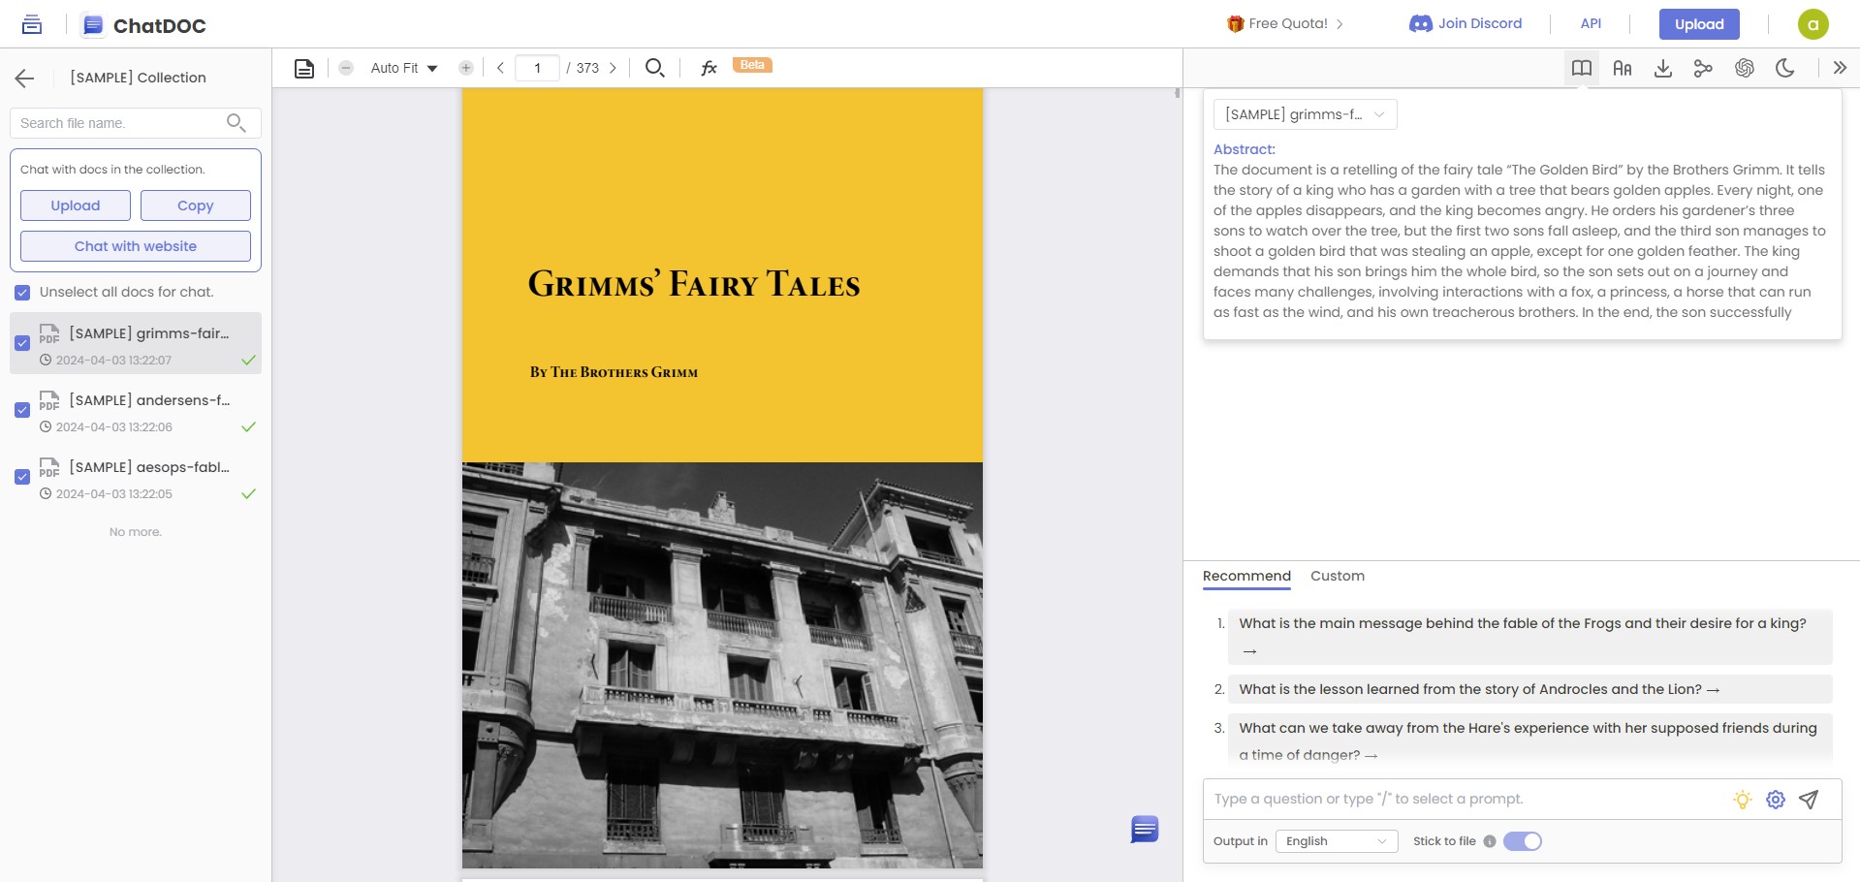The image size is (1860, 882).
Task: Go to previous page arrow
Action: [500, 68]
